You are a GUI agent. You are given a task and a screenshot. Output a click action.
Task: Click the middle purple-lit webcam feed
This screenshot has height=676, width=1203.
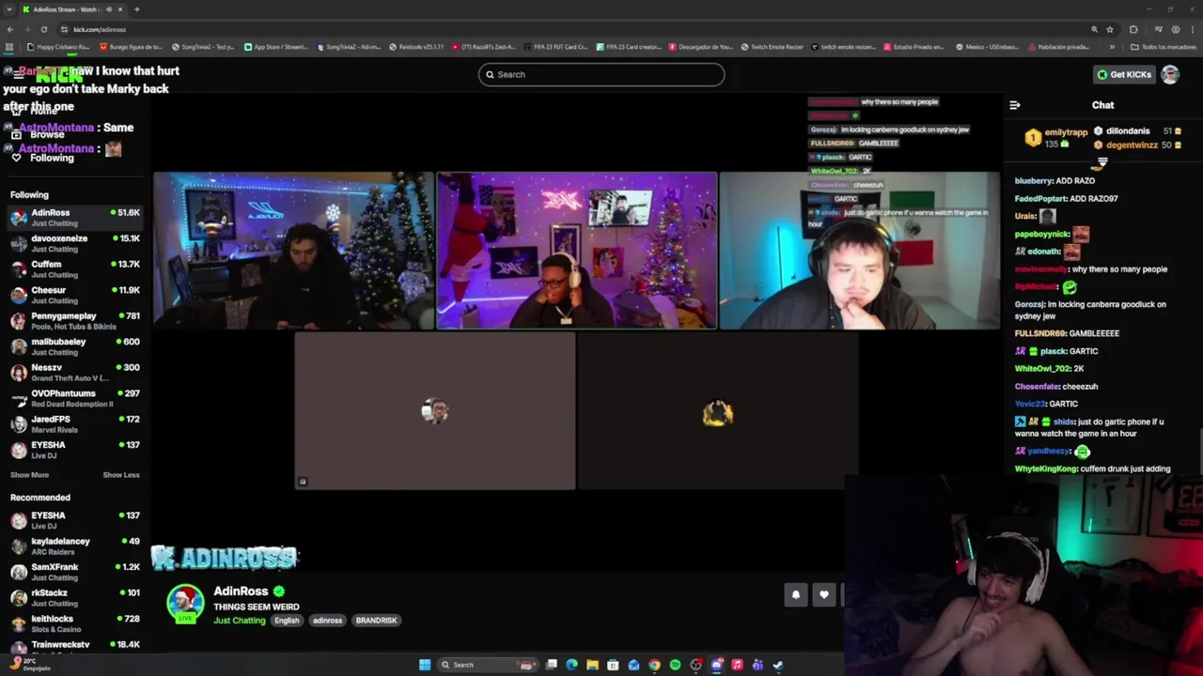(577, 250)
